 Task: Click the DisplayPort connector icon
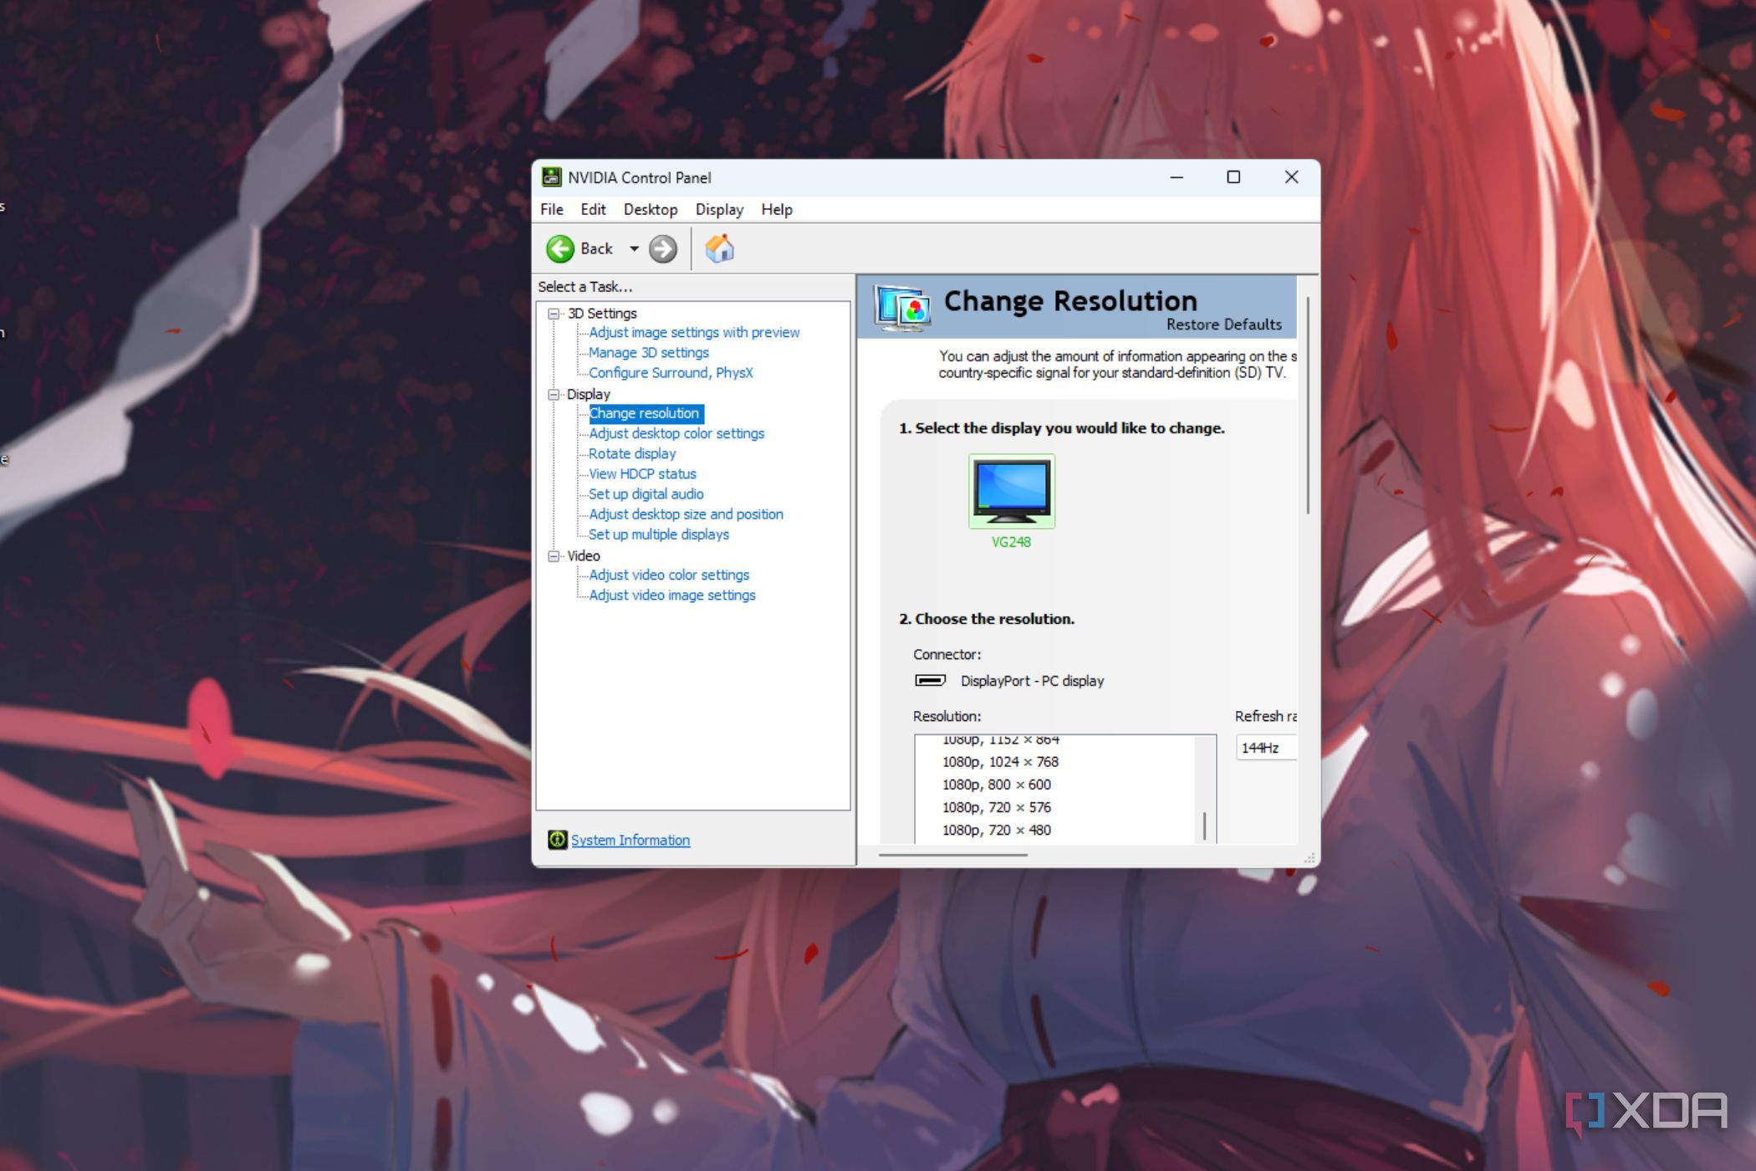click(931, 681)
